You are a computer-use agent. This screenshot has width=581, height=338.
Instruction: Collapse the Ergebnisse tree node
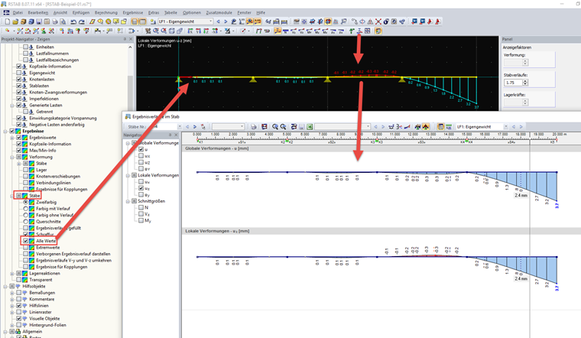pos(5,132)
